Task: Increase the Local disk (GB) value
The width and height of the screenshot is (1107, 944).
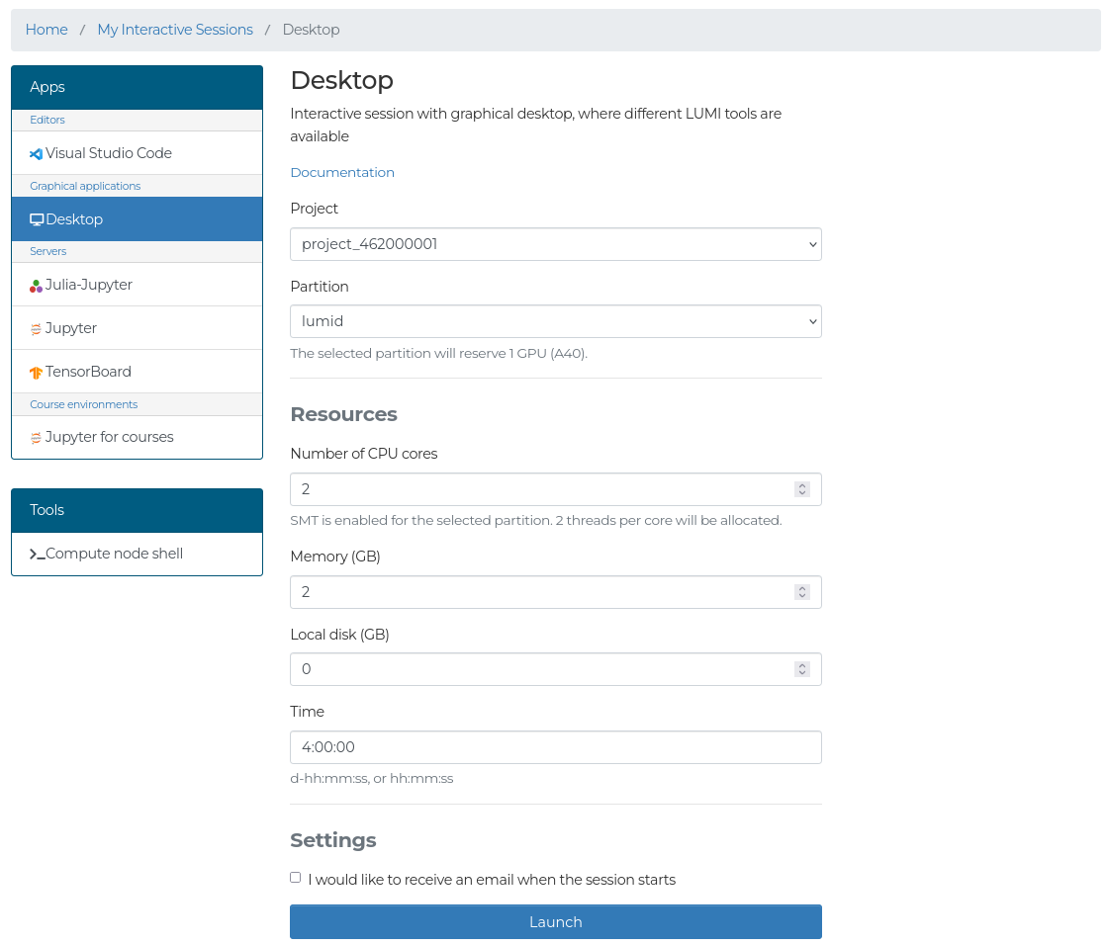Action: point(801,664)
